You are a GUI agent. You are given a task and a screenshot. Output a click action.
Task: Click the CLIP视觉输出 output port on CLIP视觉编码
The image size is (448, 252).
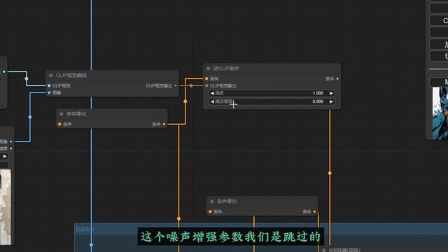pos(176,85)
